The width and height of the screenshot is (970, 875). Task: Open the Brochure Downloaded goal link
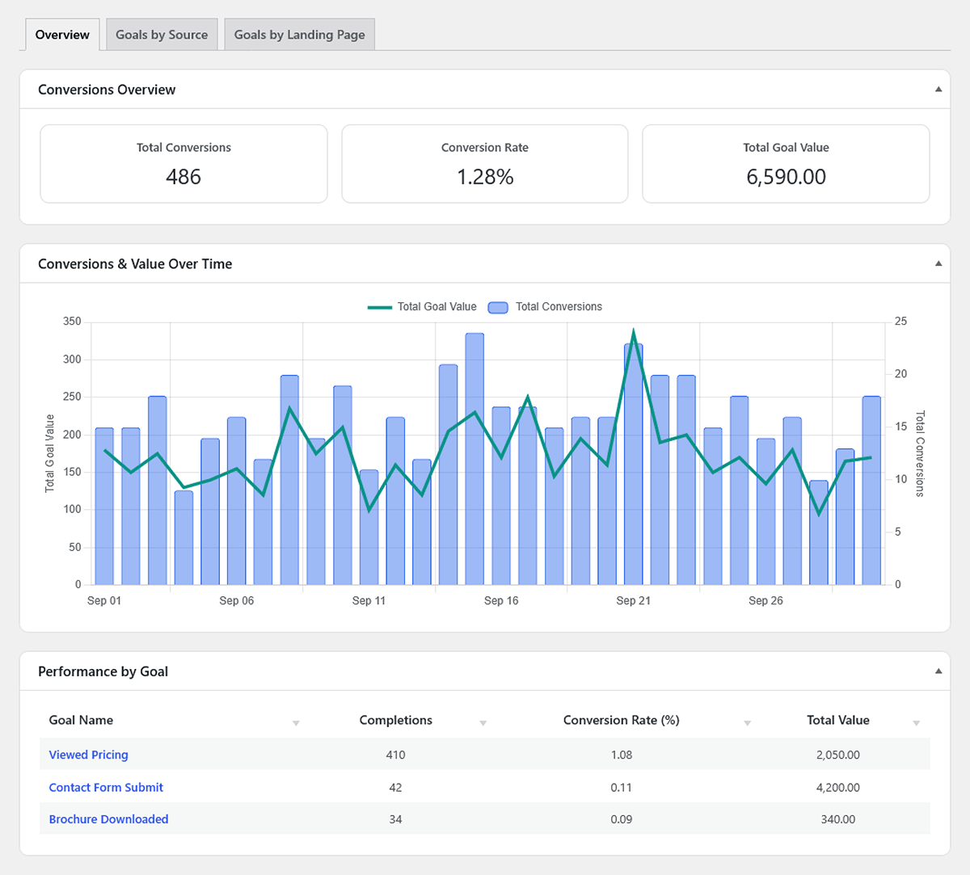(108, 819)
